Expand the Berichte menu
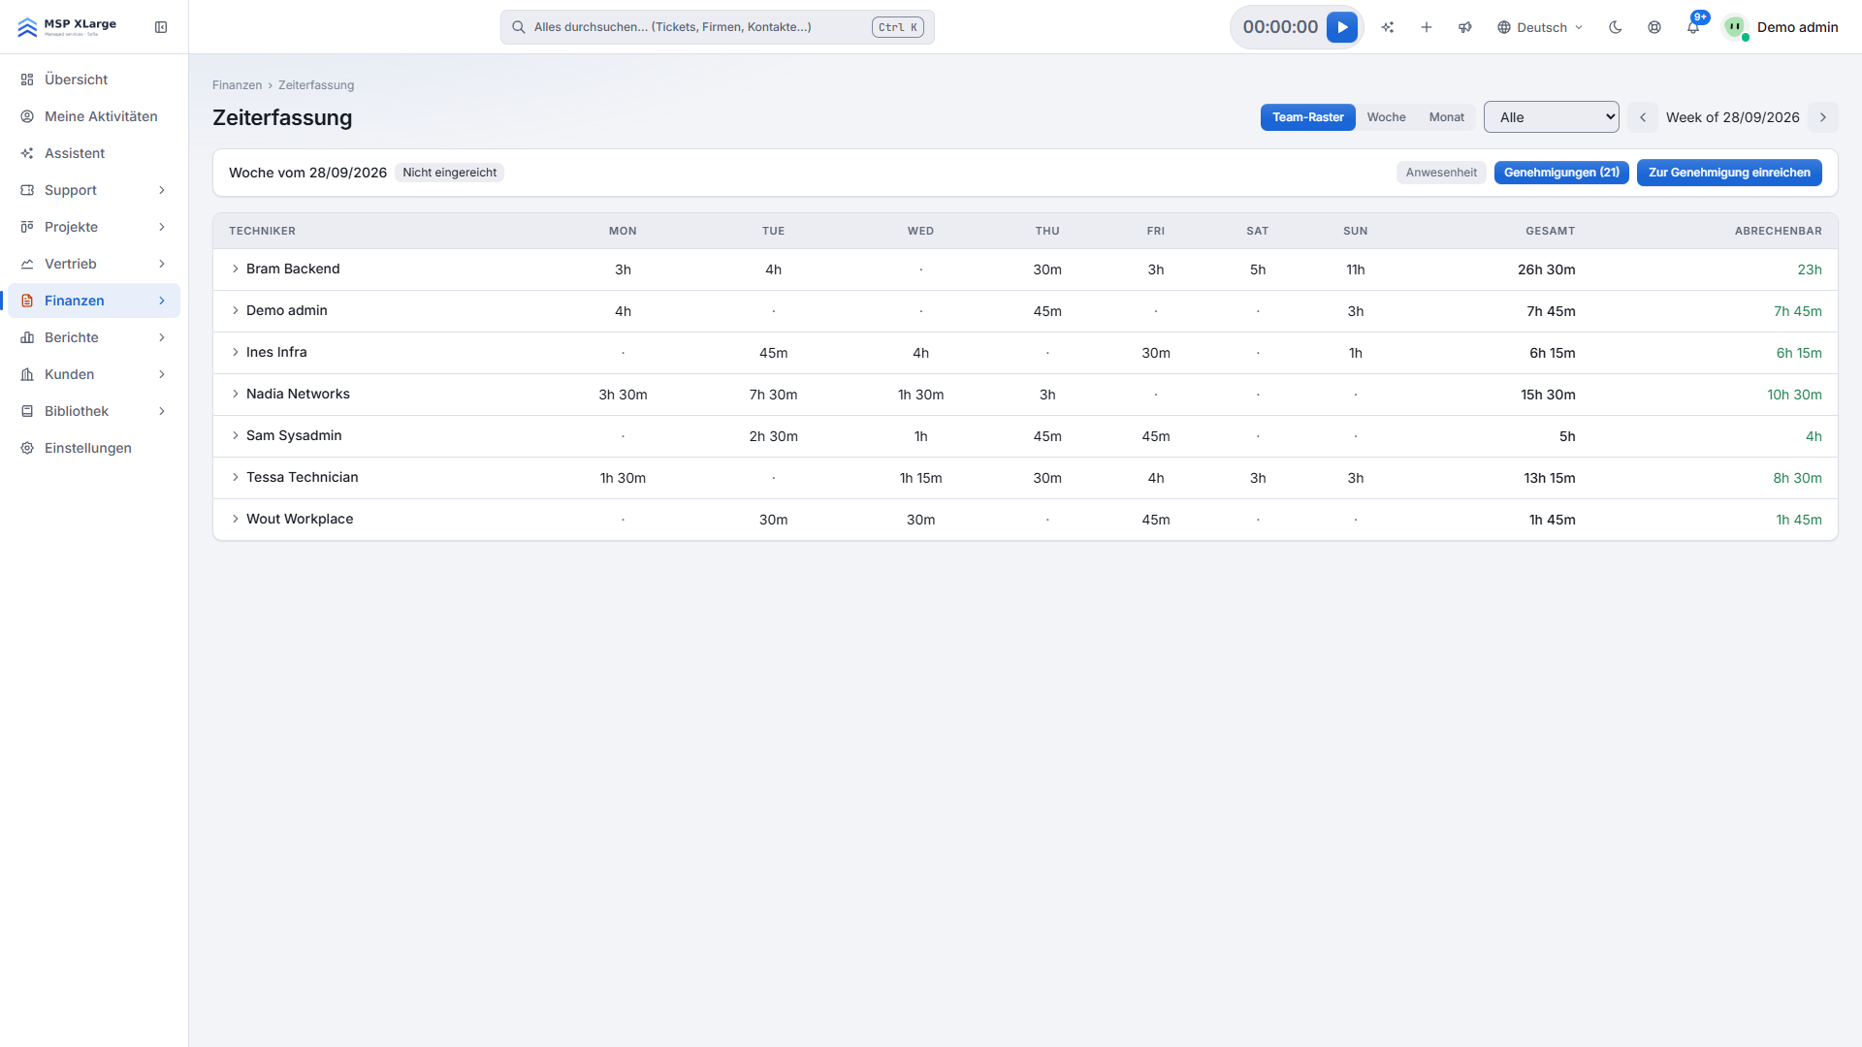The image size is (1862, 1047). tap(94, 337)
